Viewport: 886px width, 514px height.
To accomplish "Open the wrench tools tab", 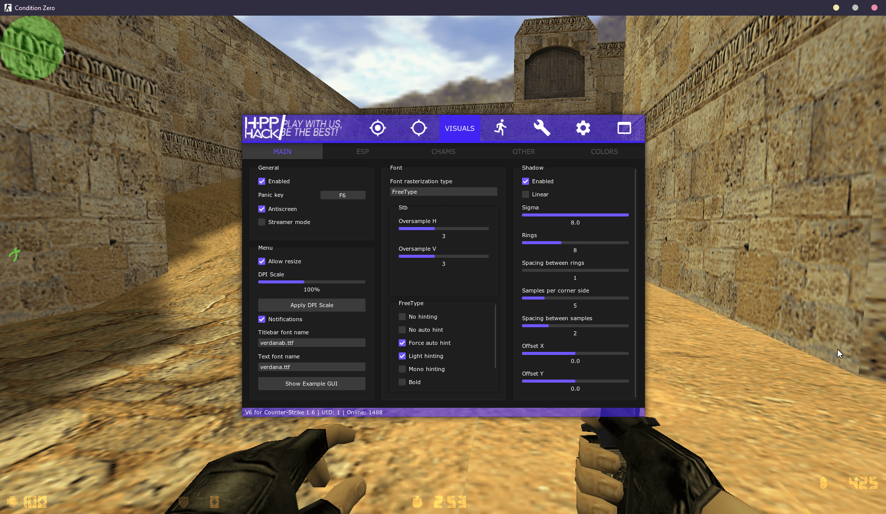I will 542,128.
